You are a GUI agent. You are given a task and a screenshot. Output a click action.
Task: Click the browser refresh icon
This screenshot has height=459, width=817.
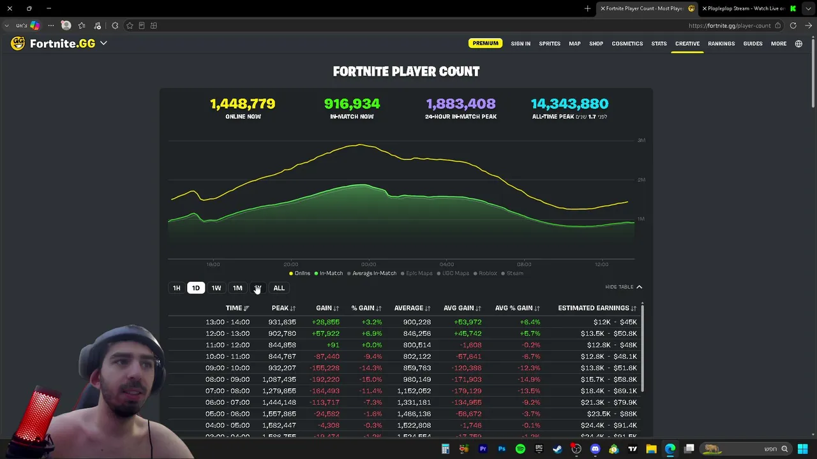[x=793, y=25]
